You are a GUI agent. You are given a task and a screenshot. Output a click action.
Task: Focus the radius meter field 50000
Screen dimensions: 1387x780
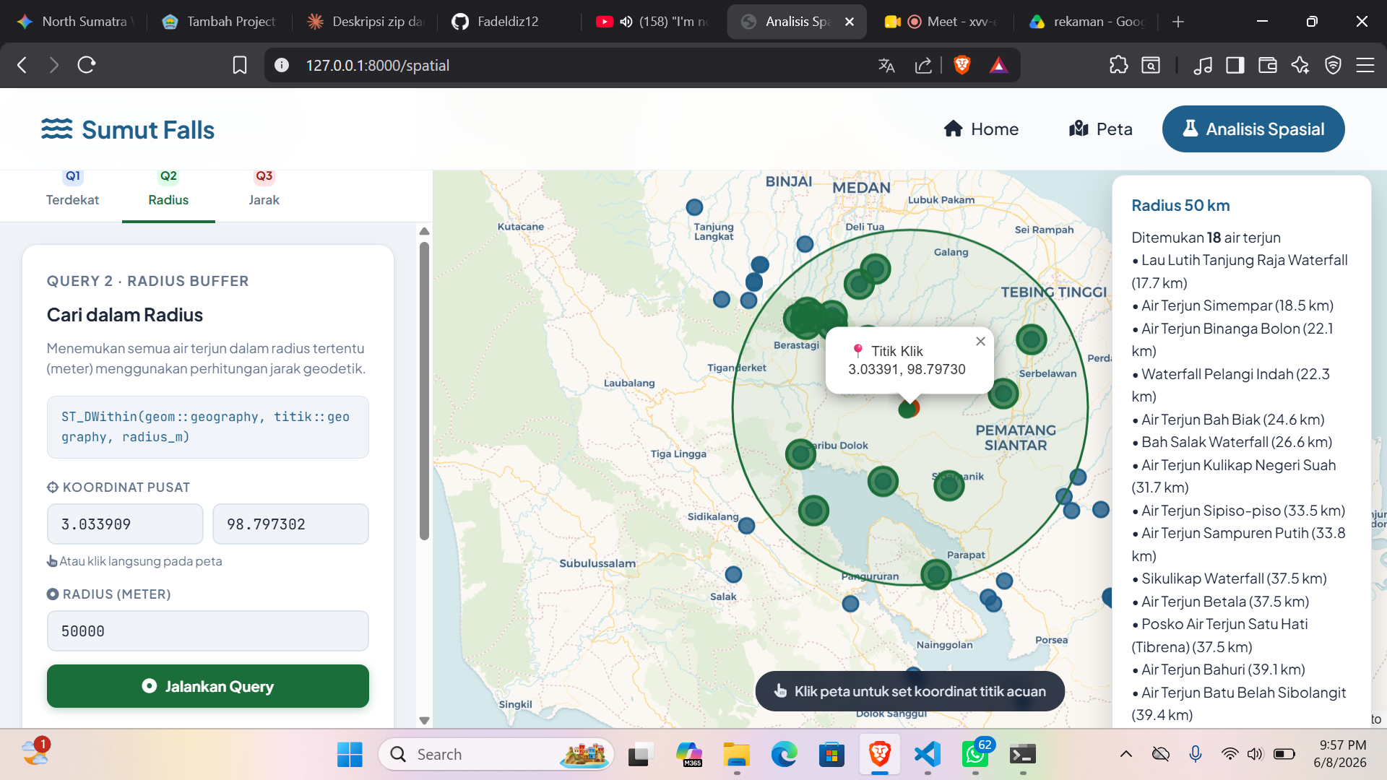pyautogui.click(x=208, y=631)
